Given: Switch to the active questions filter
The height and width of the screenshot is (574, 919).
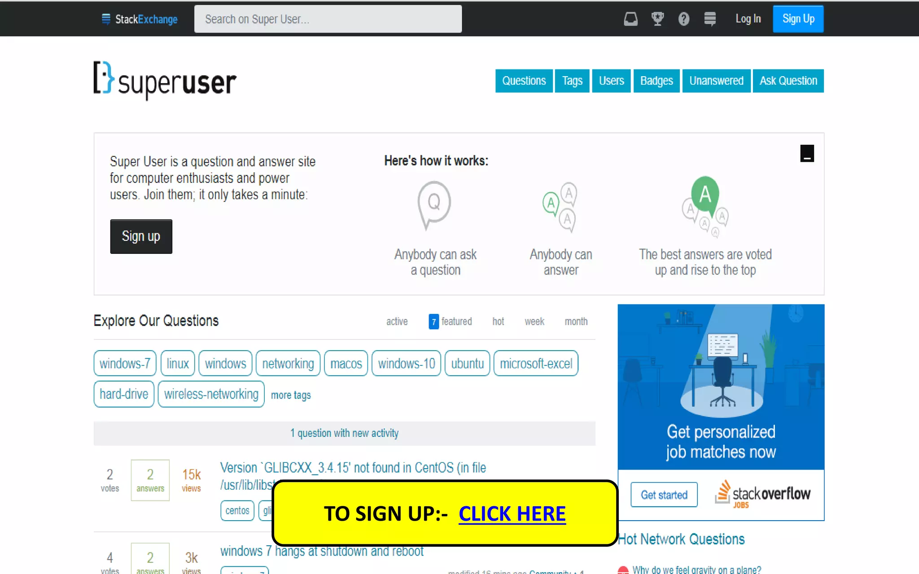Looking at the screenshot, I should tap(397, 322).
